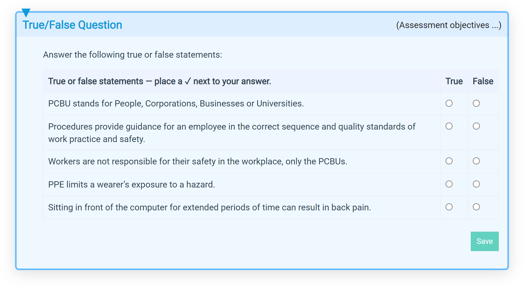
Task: Click the False column header
Action: tap(483, 81)
